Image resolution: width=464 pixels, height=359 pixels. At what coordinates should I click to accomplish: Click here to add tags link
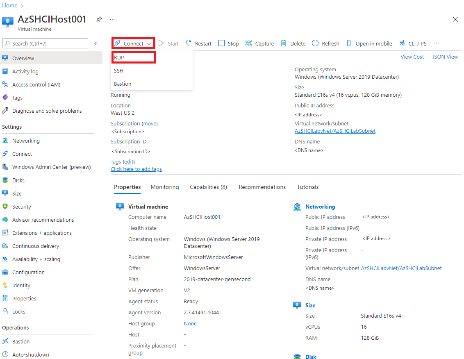tap(136, 169)
